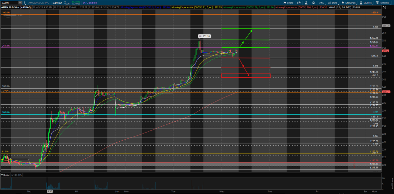Click the 261.8% Fibonacci label
The width and height of the screenshot is (394, 194).
(x=6, y=46)
